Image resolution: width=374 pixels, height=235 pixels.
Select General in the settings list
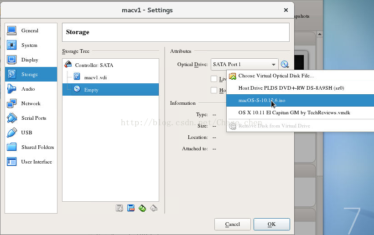point(31,31)
